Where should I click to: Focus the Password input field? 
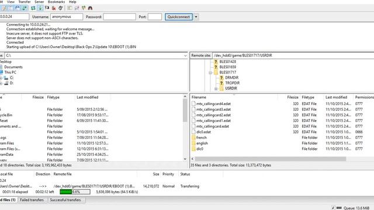click(119, 17)
